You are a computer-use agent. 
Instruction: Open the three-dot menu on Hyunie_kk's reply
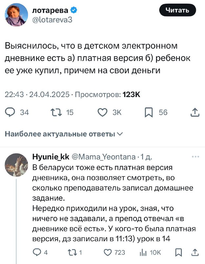195,157
